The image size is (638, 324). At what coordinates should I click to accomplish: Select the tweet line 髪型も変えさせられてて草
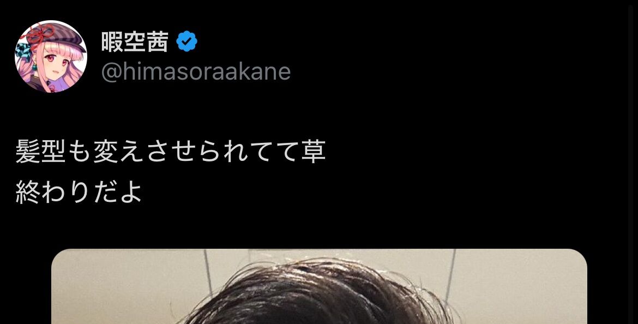tap(171, 152)
